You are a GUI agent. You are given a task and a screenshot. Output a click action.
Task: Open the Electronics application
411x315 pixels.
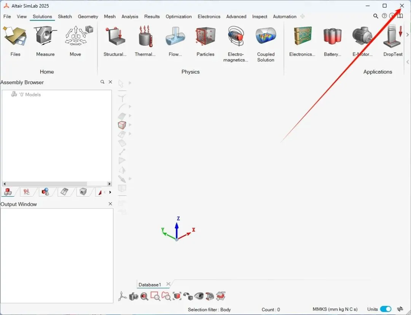302,41
